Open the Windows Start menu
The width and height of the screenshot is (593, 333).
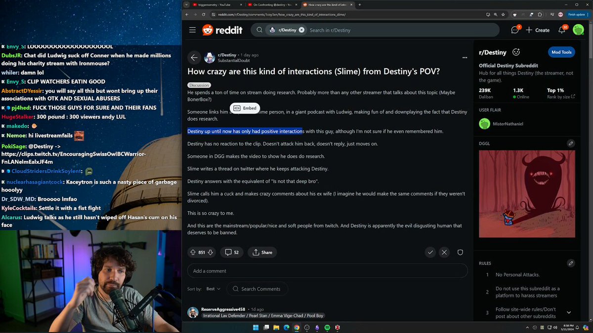click(x=255, y=328)
